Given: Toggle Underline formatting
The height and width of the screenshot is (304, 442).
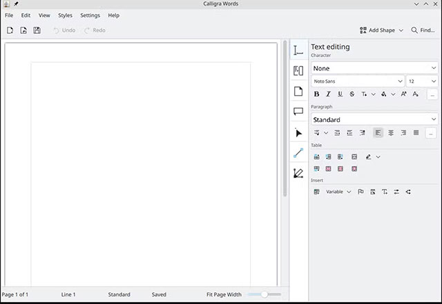Looking at the screenshot, I should pos(340,94).
